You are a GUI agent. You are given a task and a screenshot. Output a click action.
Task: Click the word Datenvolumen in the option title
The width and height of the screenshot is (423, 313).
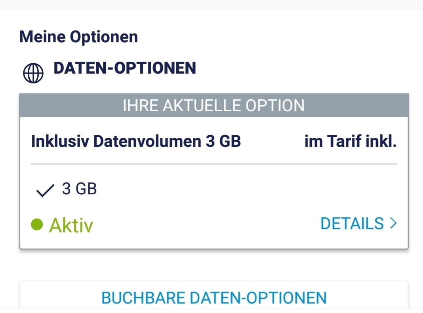tap(147, 141)
